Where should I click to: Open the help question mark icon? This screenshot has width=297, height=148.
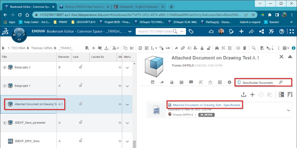point(282,31)
